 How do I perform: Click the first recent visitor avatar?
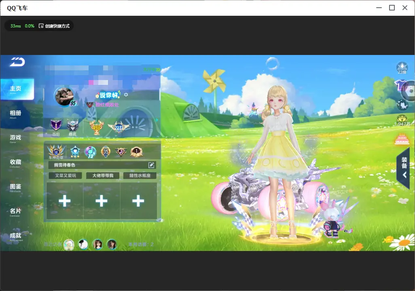tap(69, 245)
